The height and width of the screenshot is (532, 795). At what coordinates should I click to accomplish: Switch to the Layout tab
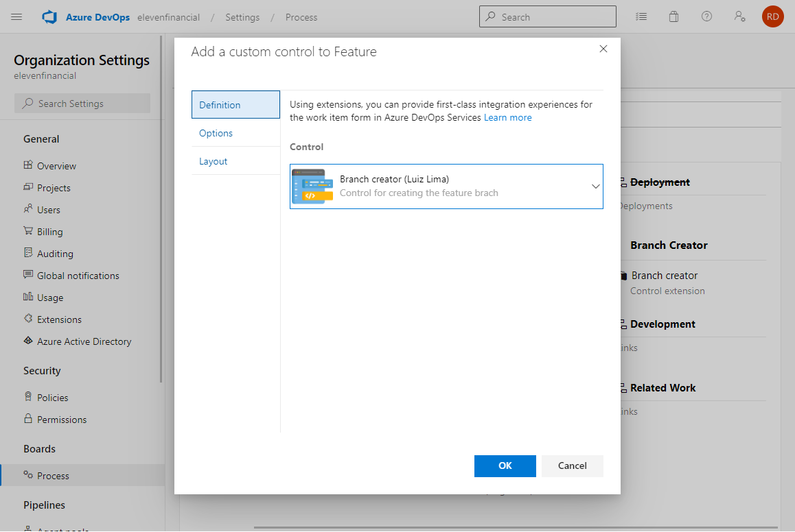(235, 162)
